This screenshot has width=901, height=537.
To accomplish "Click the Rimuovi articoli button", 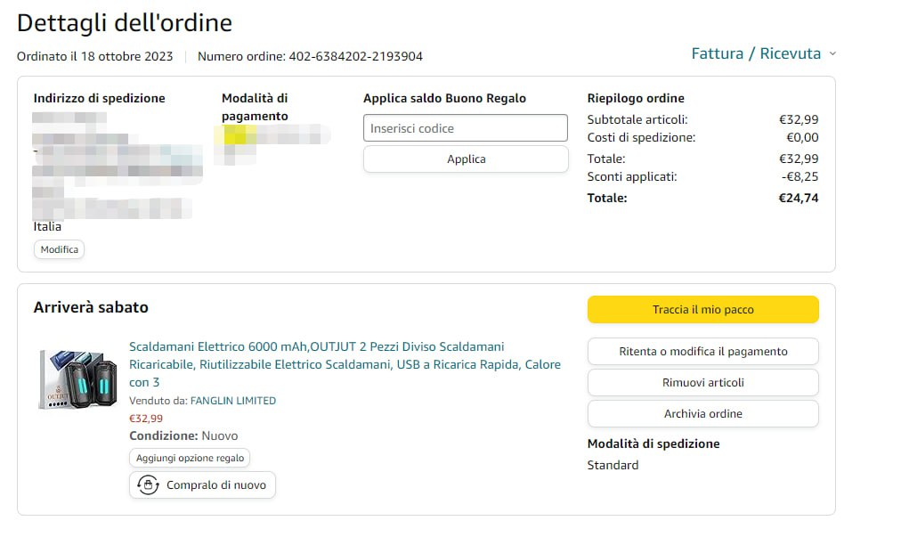I will (x=702, y=383).
